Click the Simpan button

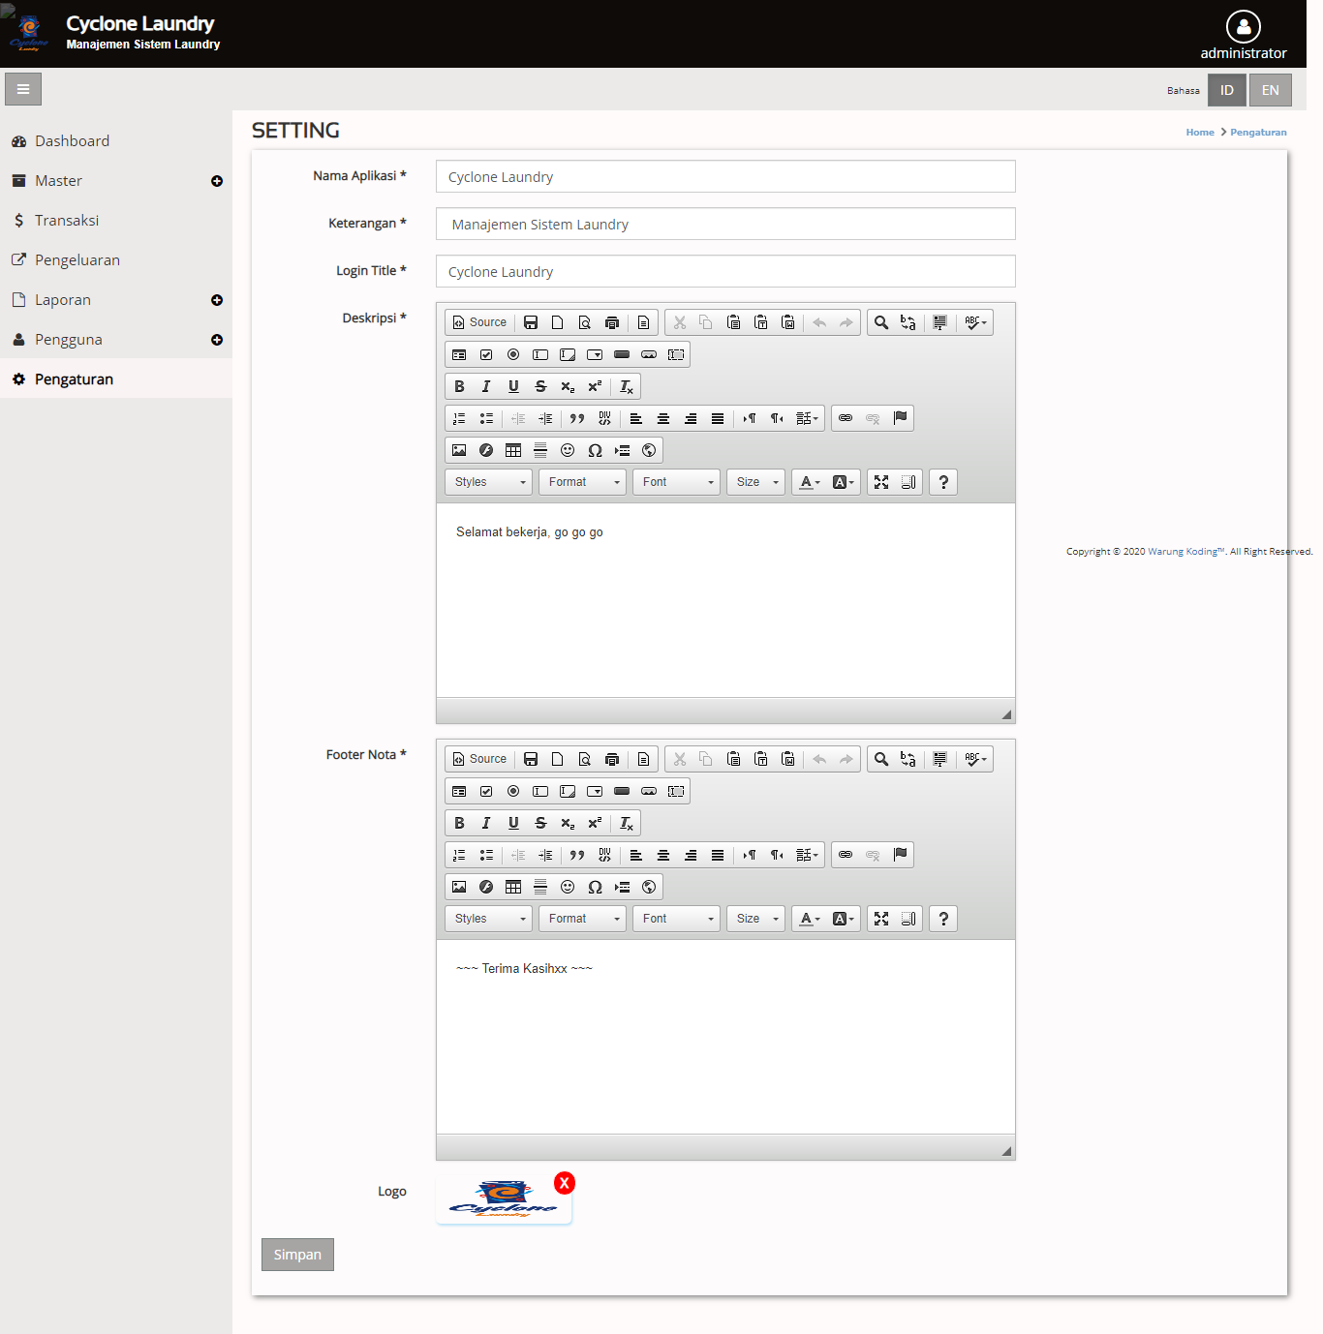pyautogui.click(x=297, y=1255)
